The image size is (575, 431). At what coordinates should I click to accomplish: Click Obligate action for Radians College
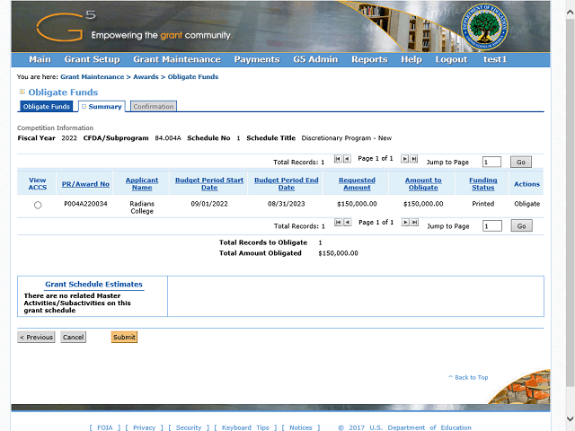[x=526, y=204]
